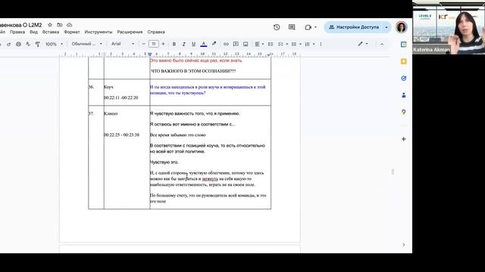The image size is (485, 272).
Task: Click the Katerina Akman video thumbnail
Action: [x=449, y=27]
